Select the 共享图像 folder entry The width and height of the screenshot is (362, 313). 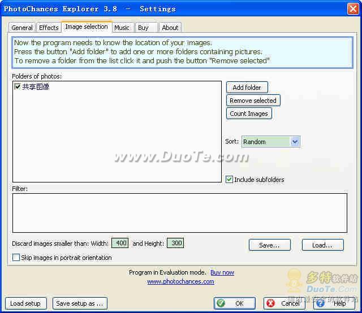point(36,87)
